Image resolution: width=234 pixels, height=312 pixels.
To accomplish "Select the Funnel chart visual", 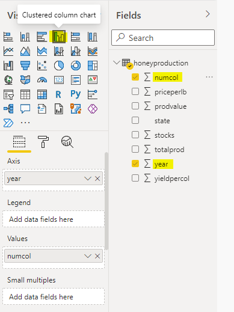I will coord(25,66).
